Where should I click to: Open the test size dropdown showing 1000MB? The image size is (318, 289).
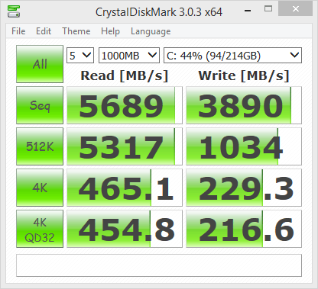tap(129, 55)
